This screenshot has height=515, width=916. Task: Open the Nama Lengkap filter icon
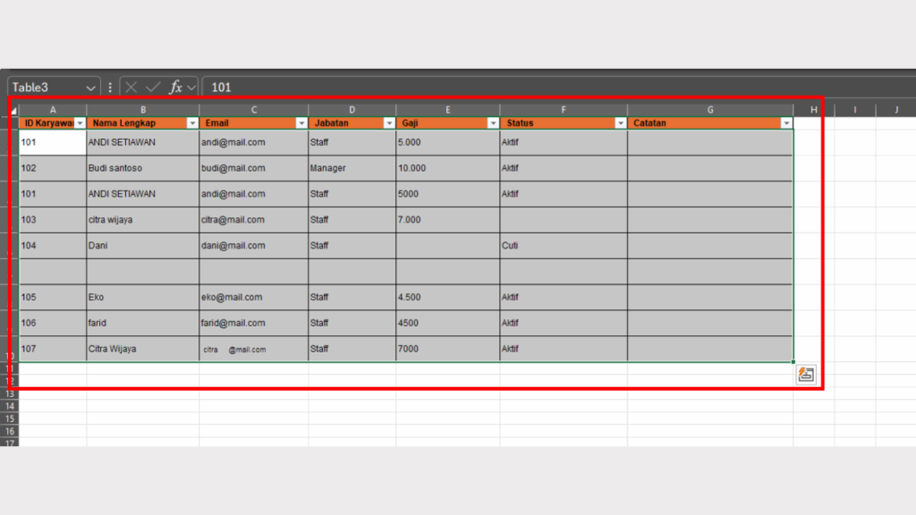pos(192,122)
